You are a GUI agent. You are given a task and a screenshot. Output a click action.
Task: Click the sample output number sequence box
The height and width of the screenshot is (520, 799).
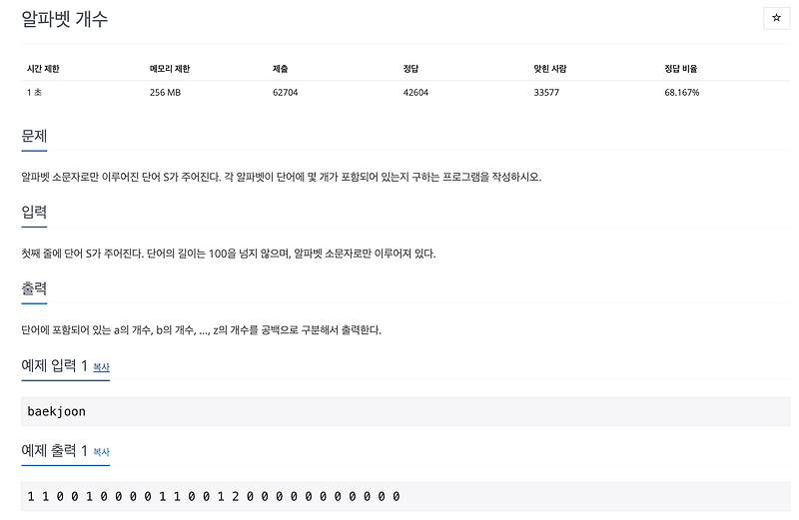point(405,497)
